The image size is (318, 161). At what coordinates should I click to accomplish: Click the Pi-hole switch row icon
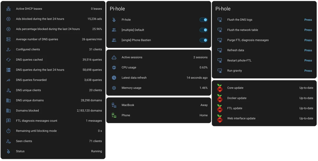tap(114, 20)
